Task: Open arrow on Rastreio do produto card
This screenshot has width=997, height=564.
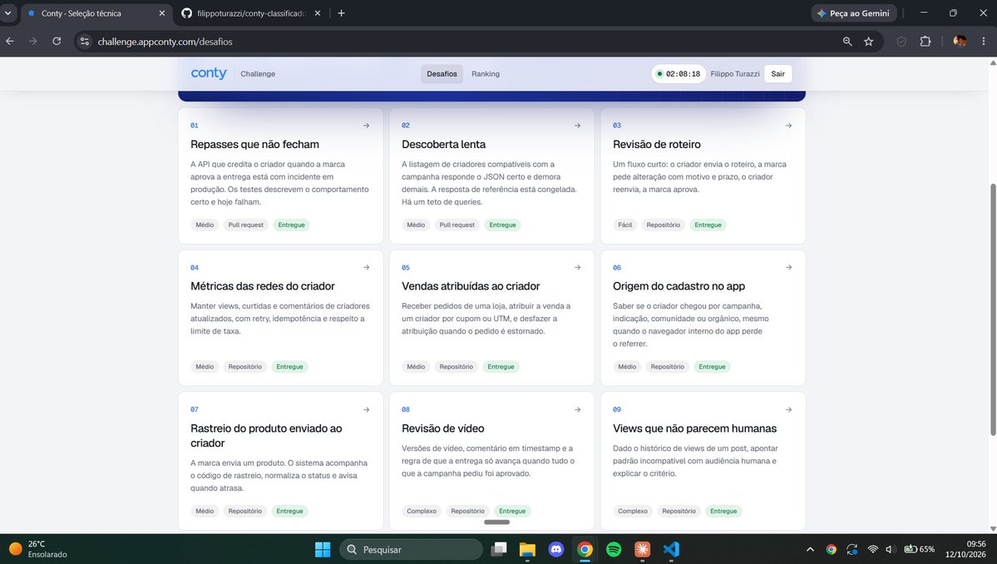Action: [366, 409]
